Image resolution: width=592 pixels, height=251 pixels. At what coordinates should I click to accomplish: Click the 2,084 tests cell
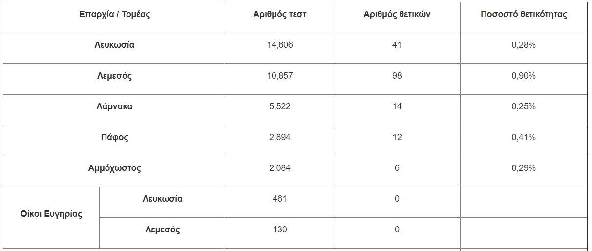pyautogui.click(x=280, y=168)
